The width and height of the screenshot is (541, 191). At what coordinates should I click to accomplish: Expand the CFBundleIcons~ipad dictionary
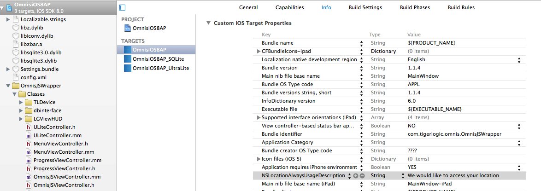(259, 52)
